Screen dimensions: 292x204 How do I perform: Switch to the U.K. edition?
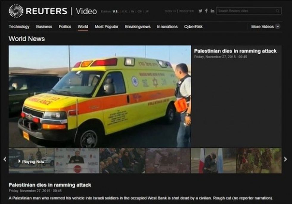(x=125, y=11)
